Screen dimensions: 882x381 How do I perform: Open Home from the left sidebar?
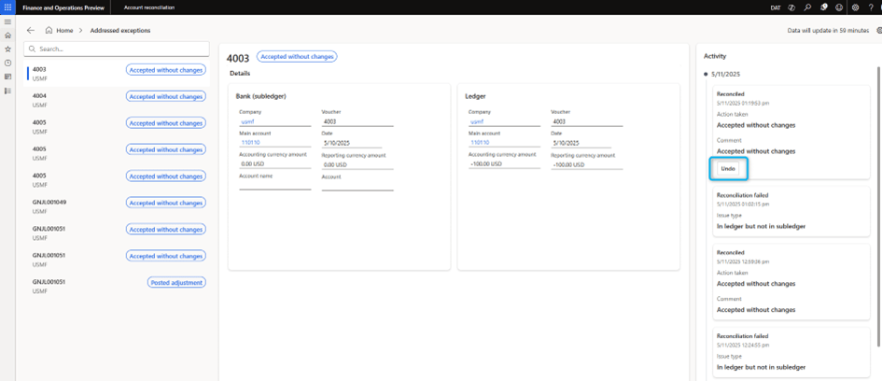pyautogui.click(x=8, y=35)
